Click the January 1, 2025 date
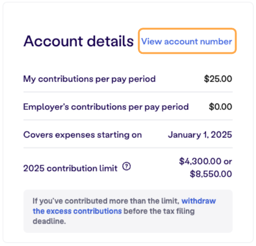This screenshot has width=256, height=246. [x=200, y=135]
